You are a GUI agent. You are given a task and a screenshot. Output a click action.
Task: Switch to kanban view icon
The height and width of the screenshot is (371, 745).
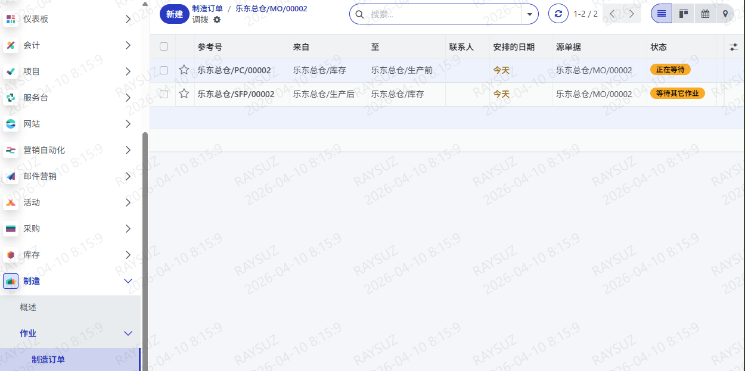click(x=684, y=14)
